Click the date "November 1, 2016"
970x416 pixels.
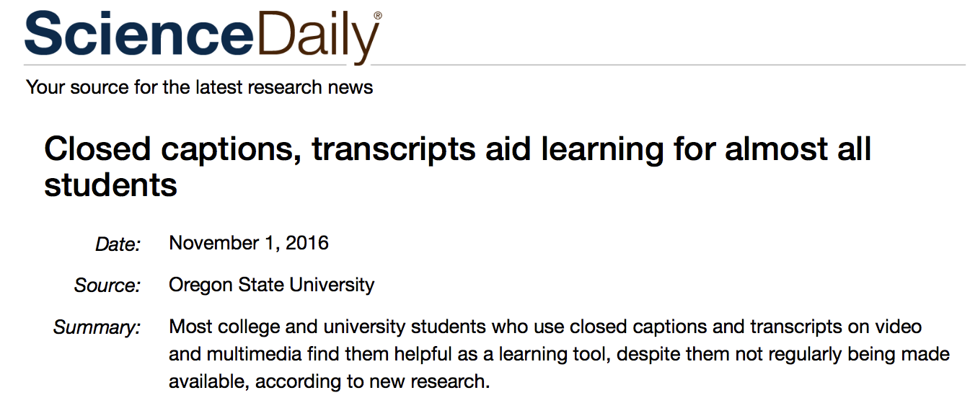coord(249,243)
